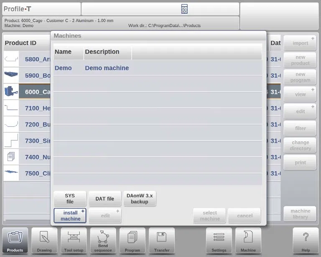Cancel the Machines dialog
The image size is (321, 257).
pos(245,216)
